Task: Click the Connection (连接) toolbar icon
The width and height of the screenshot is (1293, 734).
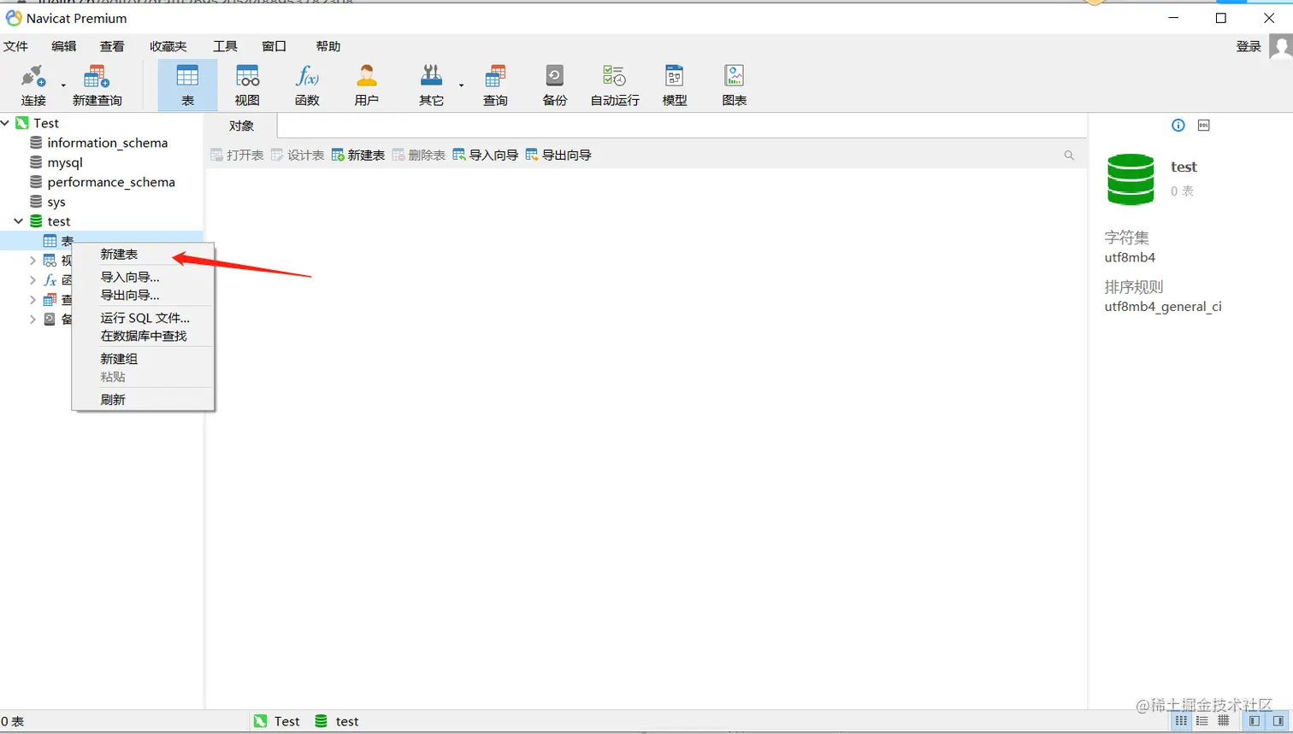Action: pos(33,85)
